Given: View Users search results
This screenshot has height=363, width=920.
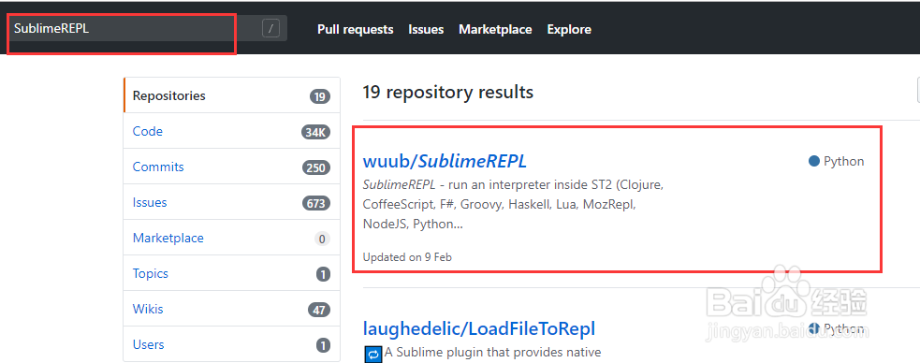Looking at the screenshot, I should click(x=232, y=344).
